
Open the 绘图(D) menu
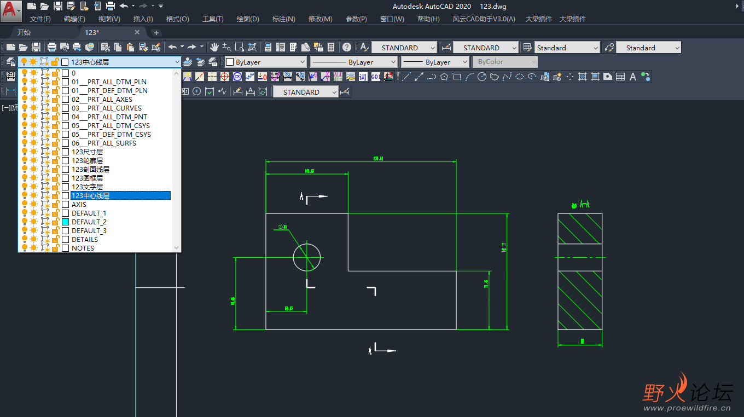point(248,19)
